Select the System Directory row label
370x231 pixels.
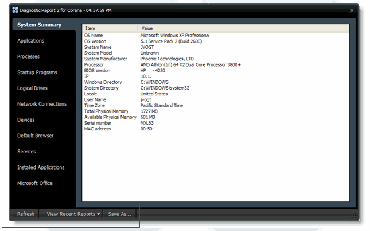tap(101, 88)
